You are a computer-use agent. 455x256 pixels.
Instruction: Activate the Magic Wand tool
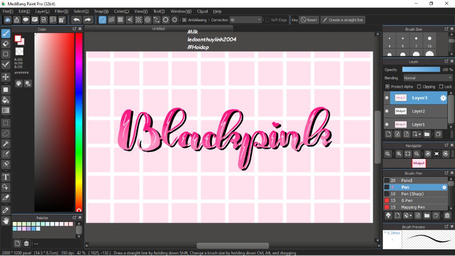(5, 144)
